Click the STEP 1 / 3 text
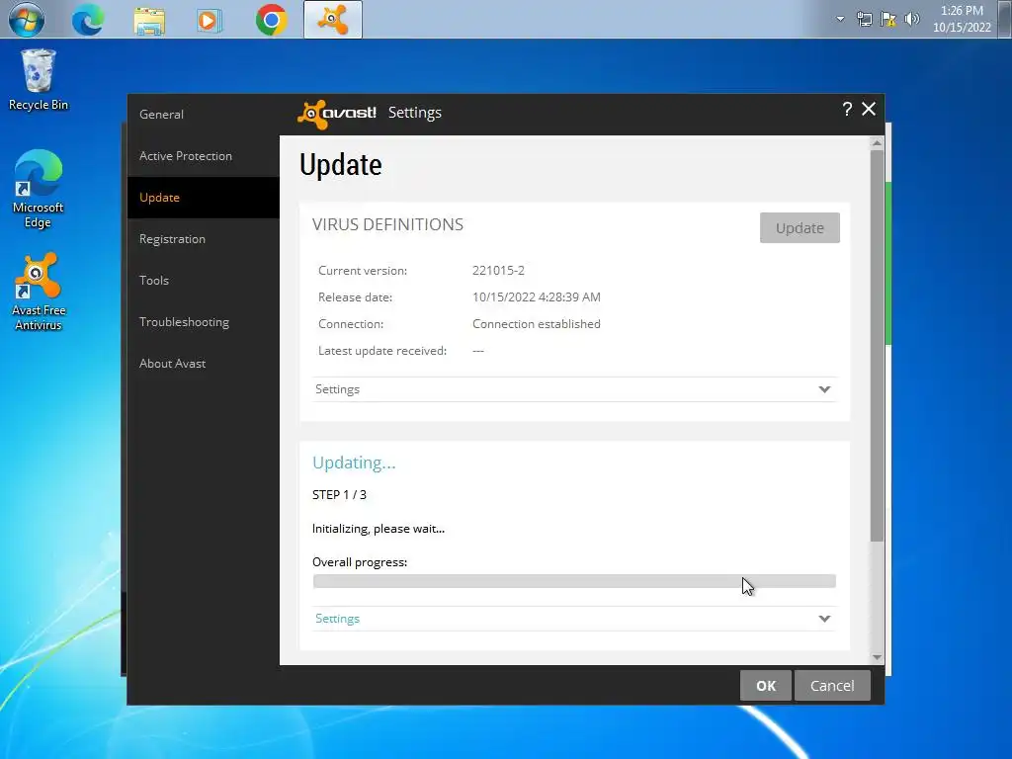 point(340,495)
